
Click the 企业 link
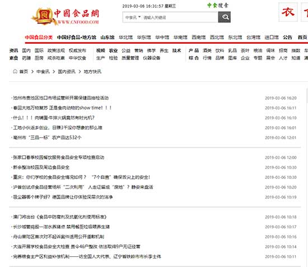(245, 58)
